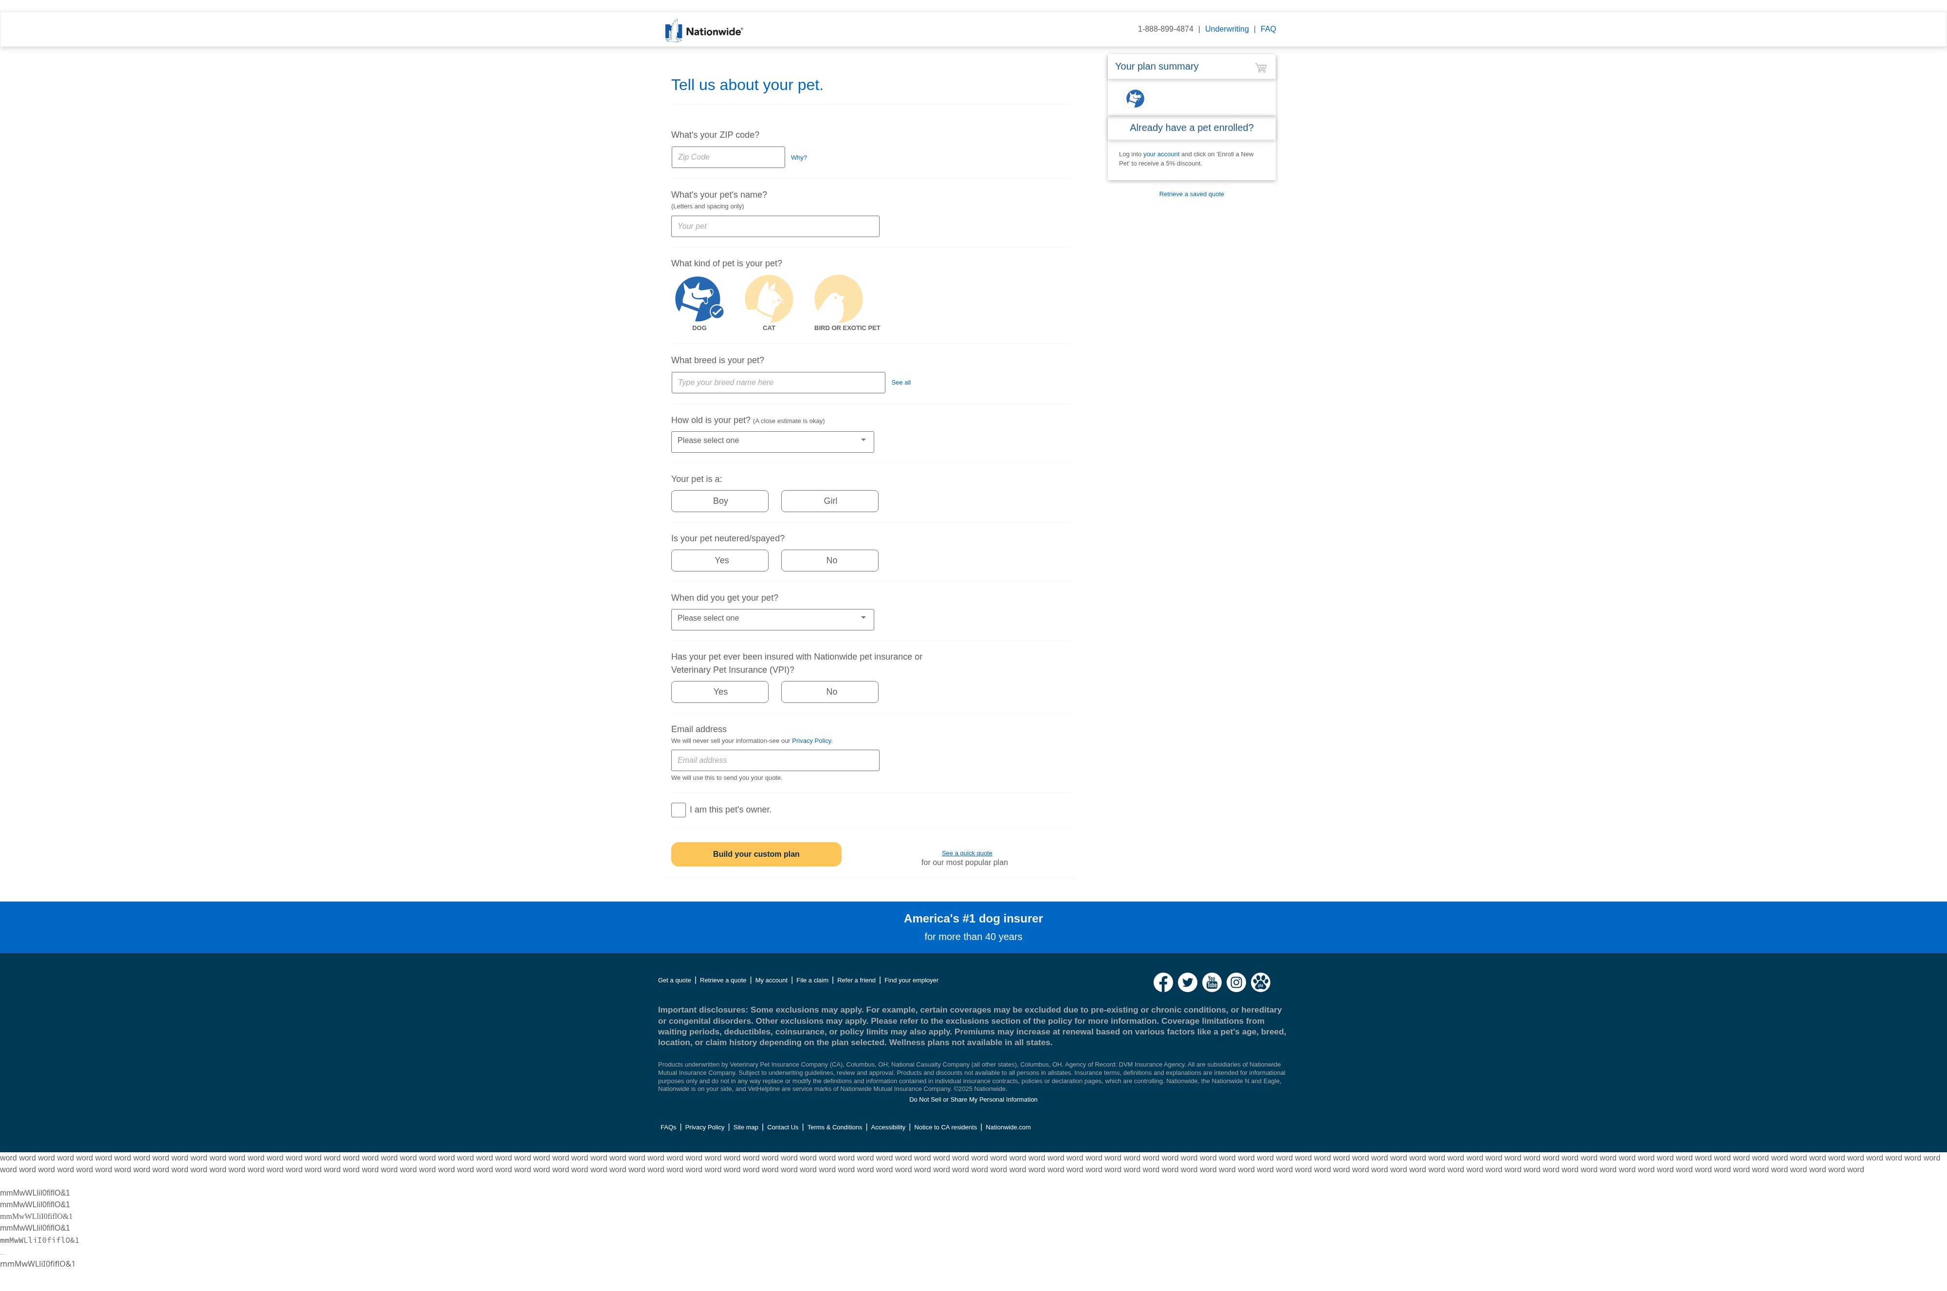Open Underwriting link in header
Screen dimensions: 1947x1291
tap(1227, 29)
